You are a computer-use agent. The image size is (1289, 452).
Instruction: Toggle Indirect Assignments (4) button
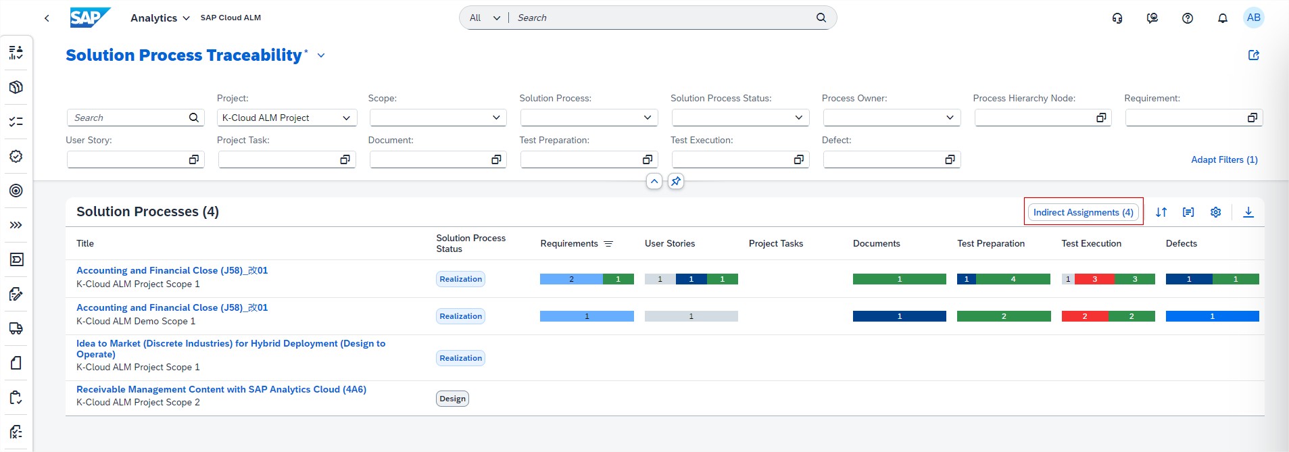1083,212
